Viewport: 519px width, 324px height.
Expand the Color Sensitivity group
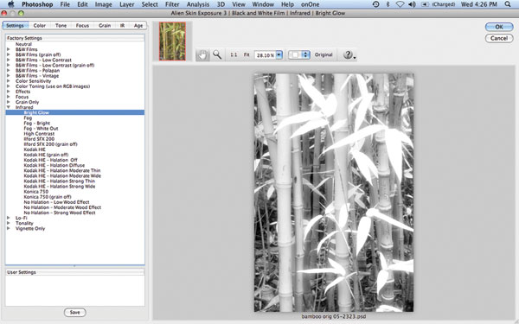[x=9, y=81]
